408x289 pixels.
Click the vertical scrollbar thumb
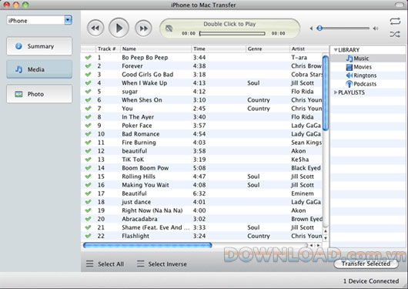[x=326, y=92]
